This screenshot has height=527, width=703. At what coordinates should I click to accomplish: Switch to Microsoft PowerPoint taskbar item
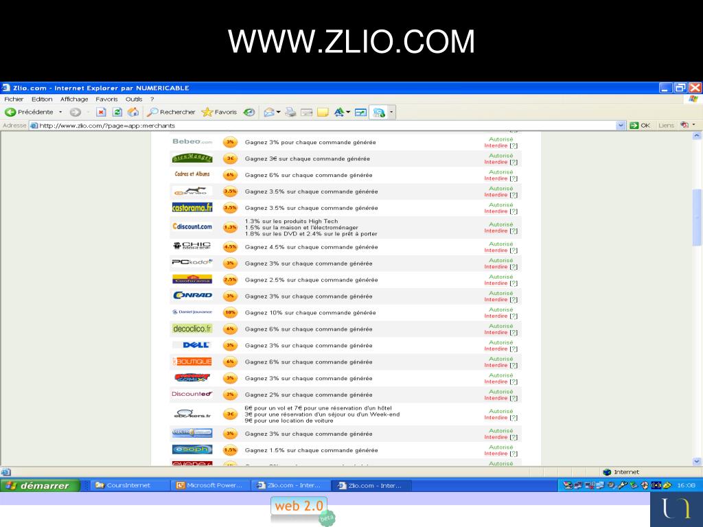pos(211,485)
